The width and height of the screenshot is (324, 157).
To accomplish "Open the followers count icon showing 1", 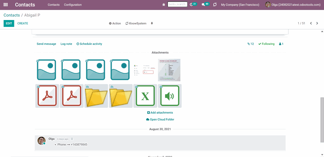I will click(281, 44).
